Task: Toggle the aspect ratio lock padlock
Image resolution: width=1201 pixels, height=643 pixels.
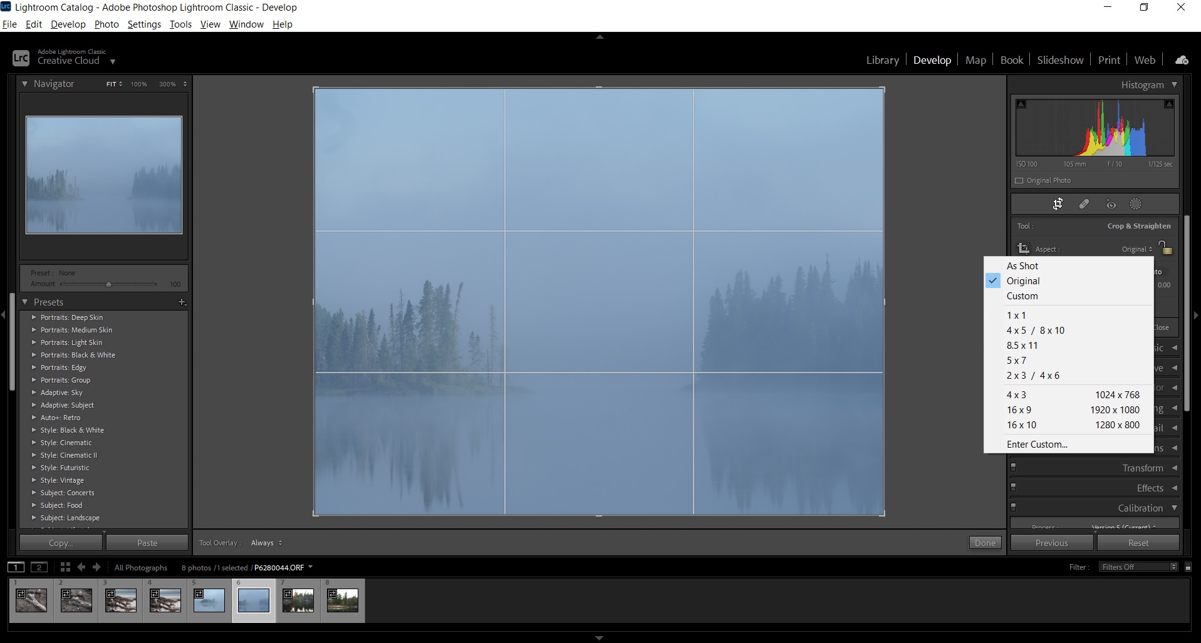Action: click(x=1166, y=248)
